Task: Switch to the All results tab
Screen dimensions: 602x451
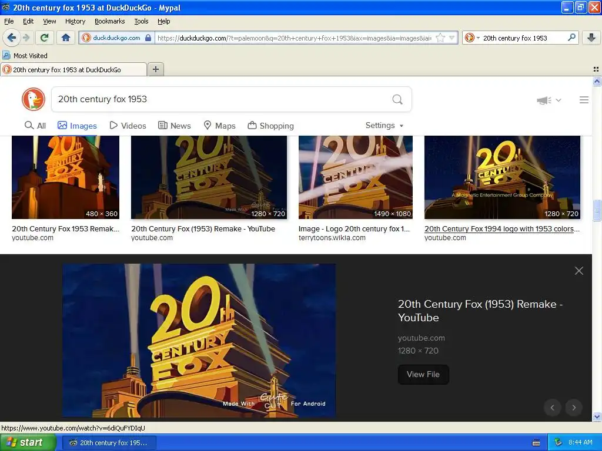Action: pyautogui.click(x=35, y=126)
